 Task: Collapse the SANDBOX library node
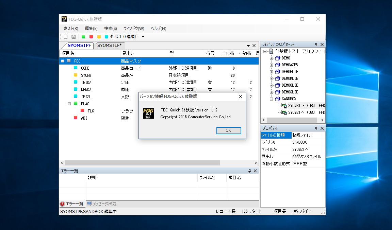pos(271,99)
